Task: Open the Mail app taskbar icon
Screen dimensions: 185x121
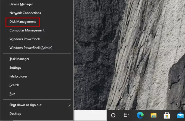Action: tap(180, 115)
